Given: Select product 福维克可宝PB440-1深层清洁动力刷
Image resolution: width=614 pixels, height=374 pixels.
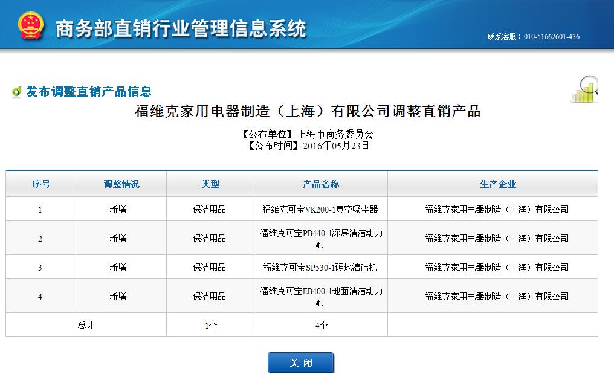Looking at the screenshot, I should click(x=321, y=238).
